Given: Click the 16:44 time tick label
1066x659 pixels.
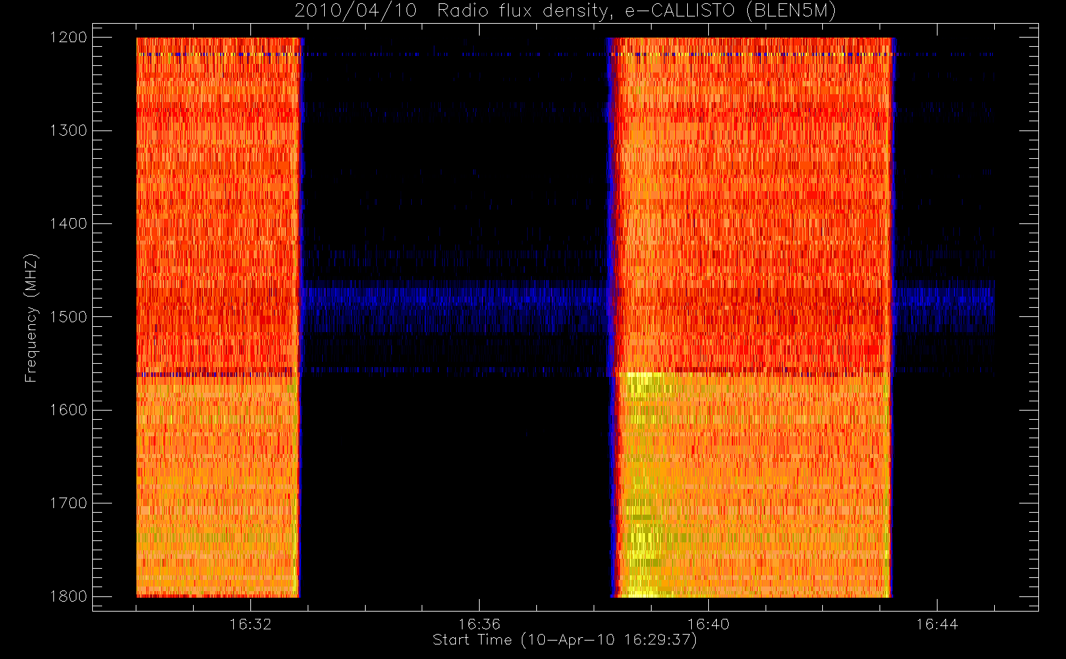Looking at the screenshot, I should click(x=937, y=624).
